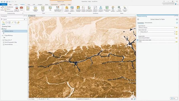179x101 pixels.
Task: Collapse the ClippedRailways layer symbology
Action: pyautogui.click(x=2, y=36)
